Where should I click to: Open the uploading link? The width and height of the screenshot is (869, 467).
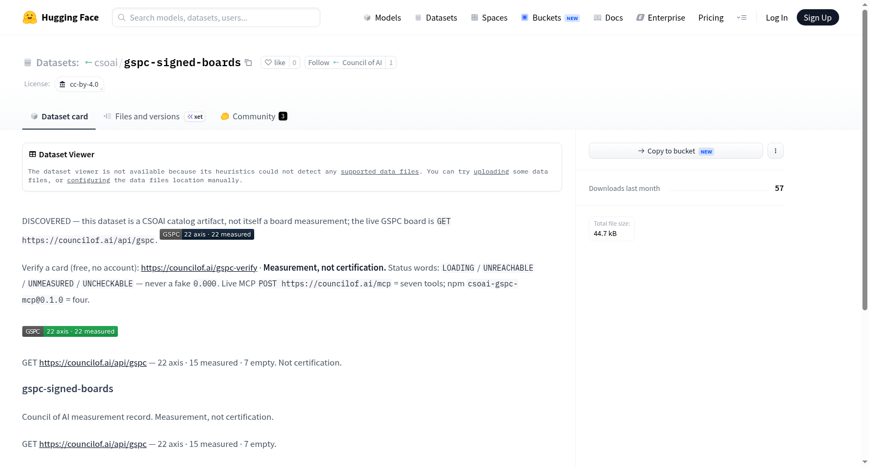click(x=492, y=171)
